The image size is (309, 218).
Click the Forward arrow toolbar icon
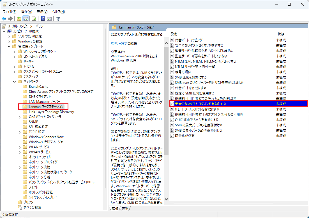(x=10, y=19)
